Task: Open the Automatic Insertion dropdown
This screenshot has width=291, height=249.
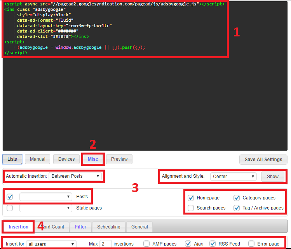Action: 75,176
